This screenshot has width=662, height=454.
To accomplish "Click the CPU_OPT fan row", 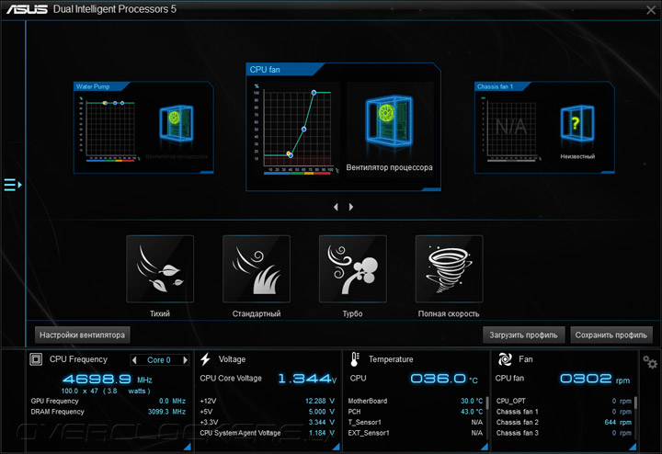I will [x=564, y=402].
